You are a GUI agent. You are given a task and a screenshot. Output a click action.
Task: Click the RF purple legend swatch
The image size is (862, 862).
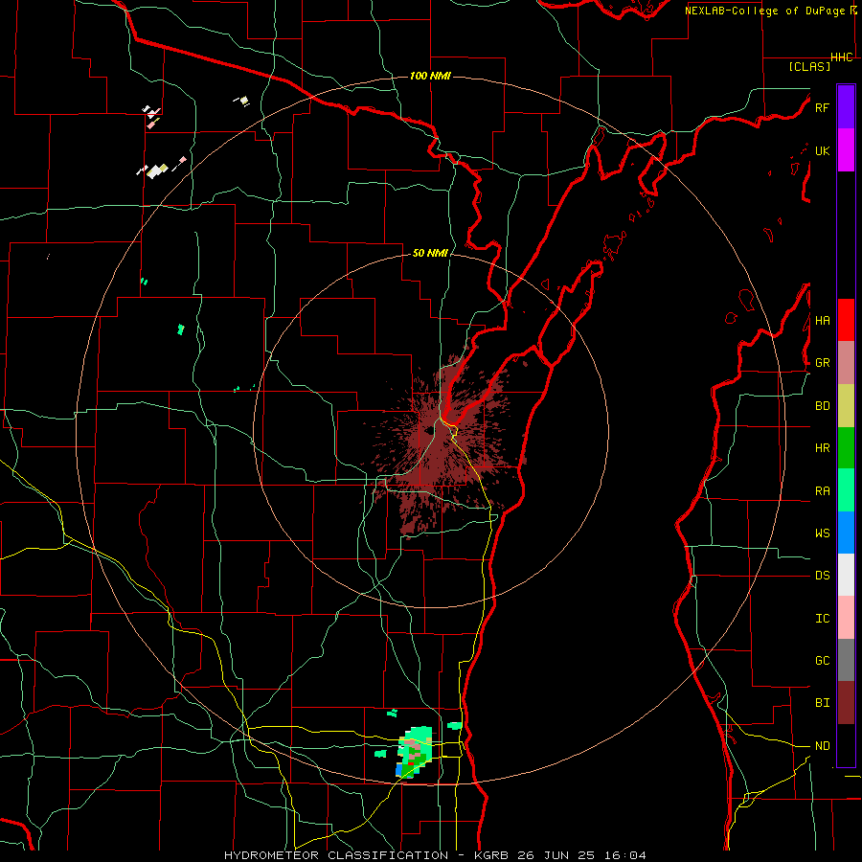[846, 106]
